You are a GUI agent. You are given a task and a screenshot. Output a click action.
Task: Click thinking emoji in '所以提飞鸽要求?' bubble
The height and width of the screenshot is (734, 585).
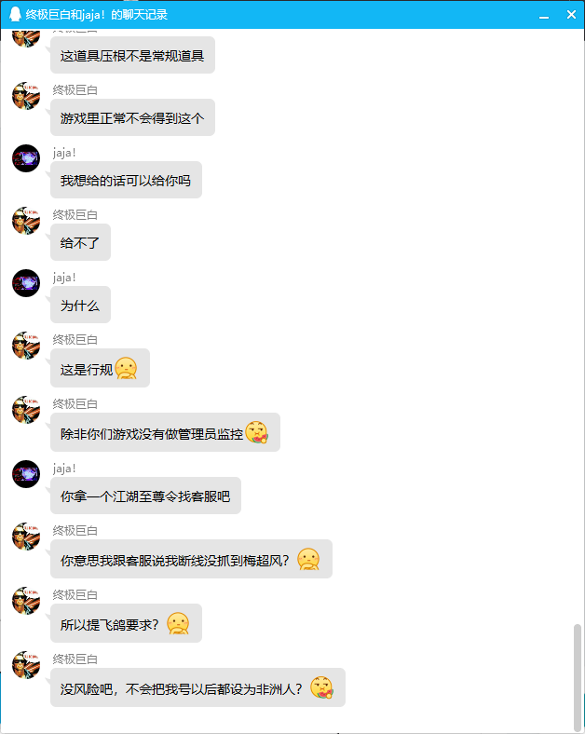178,623
